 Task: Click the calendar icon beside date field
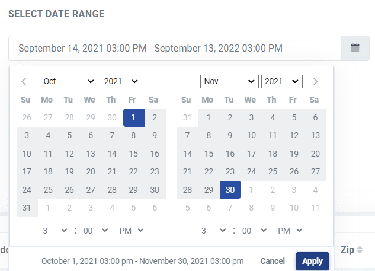[x=355, y=48]
